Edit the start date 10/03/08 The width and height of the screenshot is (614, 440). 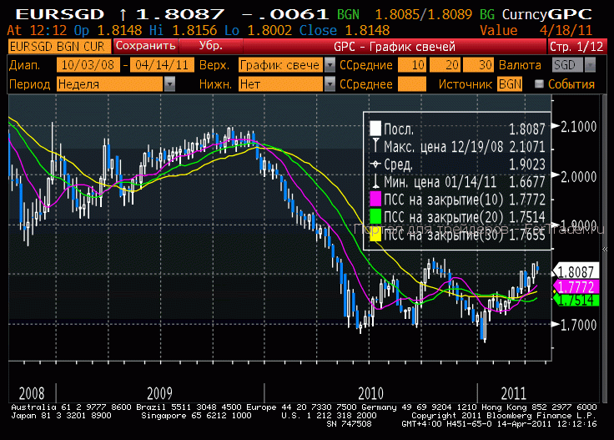(88, 65)
